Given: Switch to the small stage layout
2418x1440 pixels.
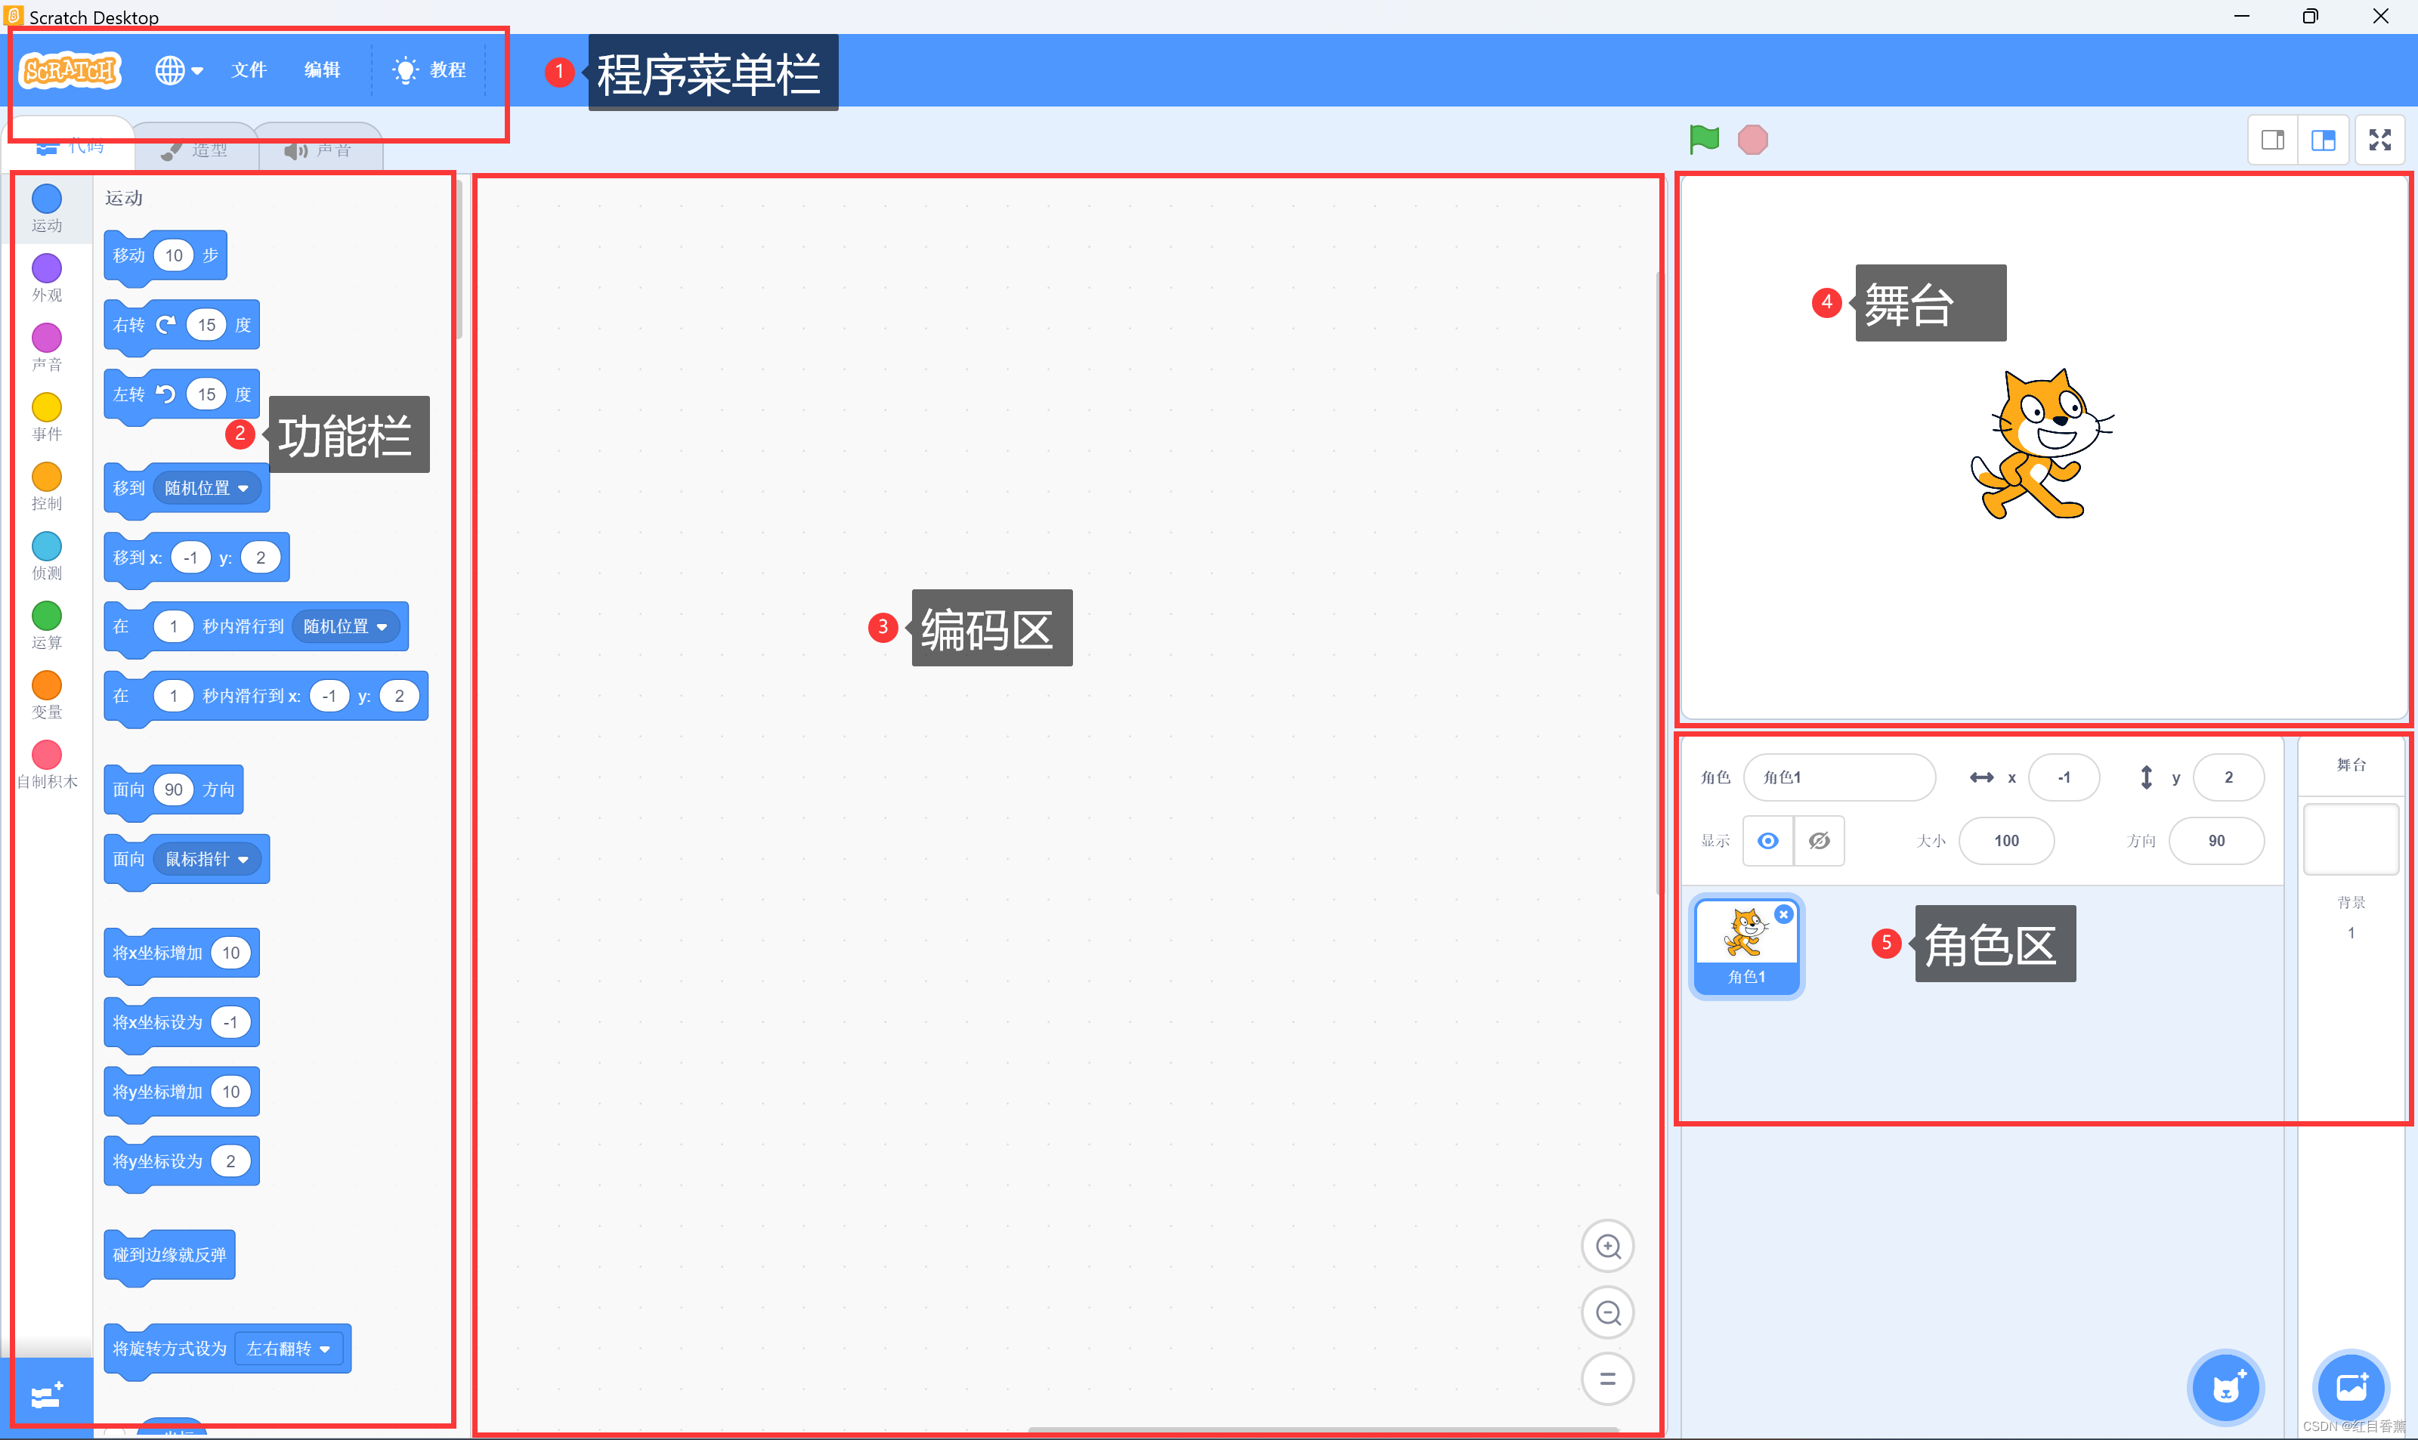Looking at the screenshot, I should coord(2272,140).
